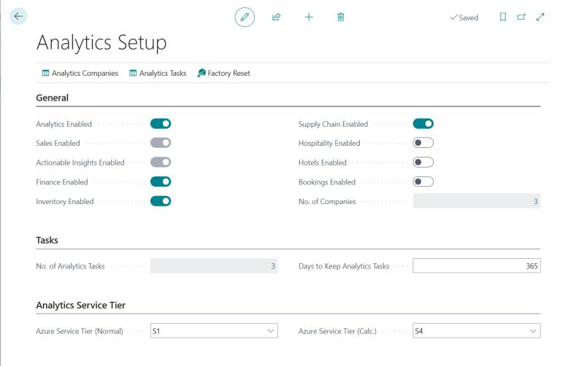
Task: Collapse the General section header
Action: (x=52, y=98)
